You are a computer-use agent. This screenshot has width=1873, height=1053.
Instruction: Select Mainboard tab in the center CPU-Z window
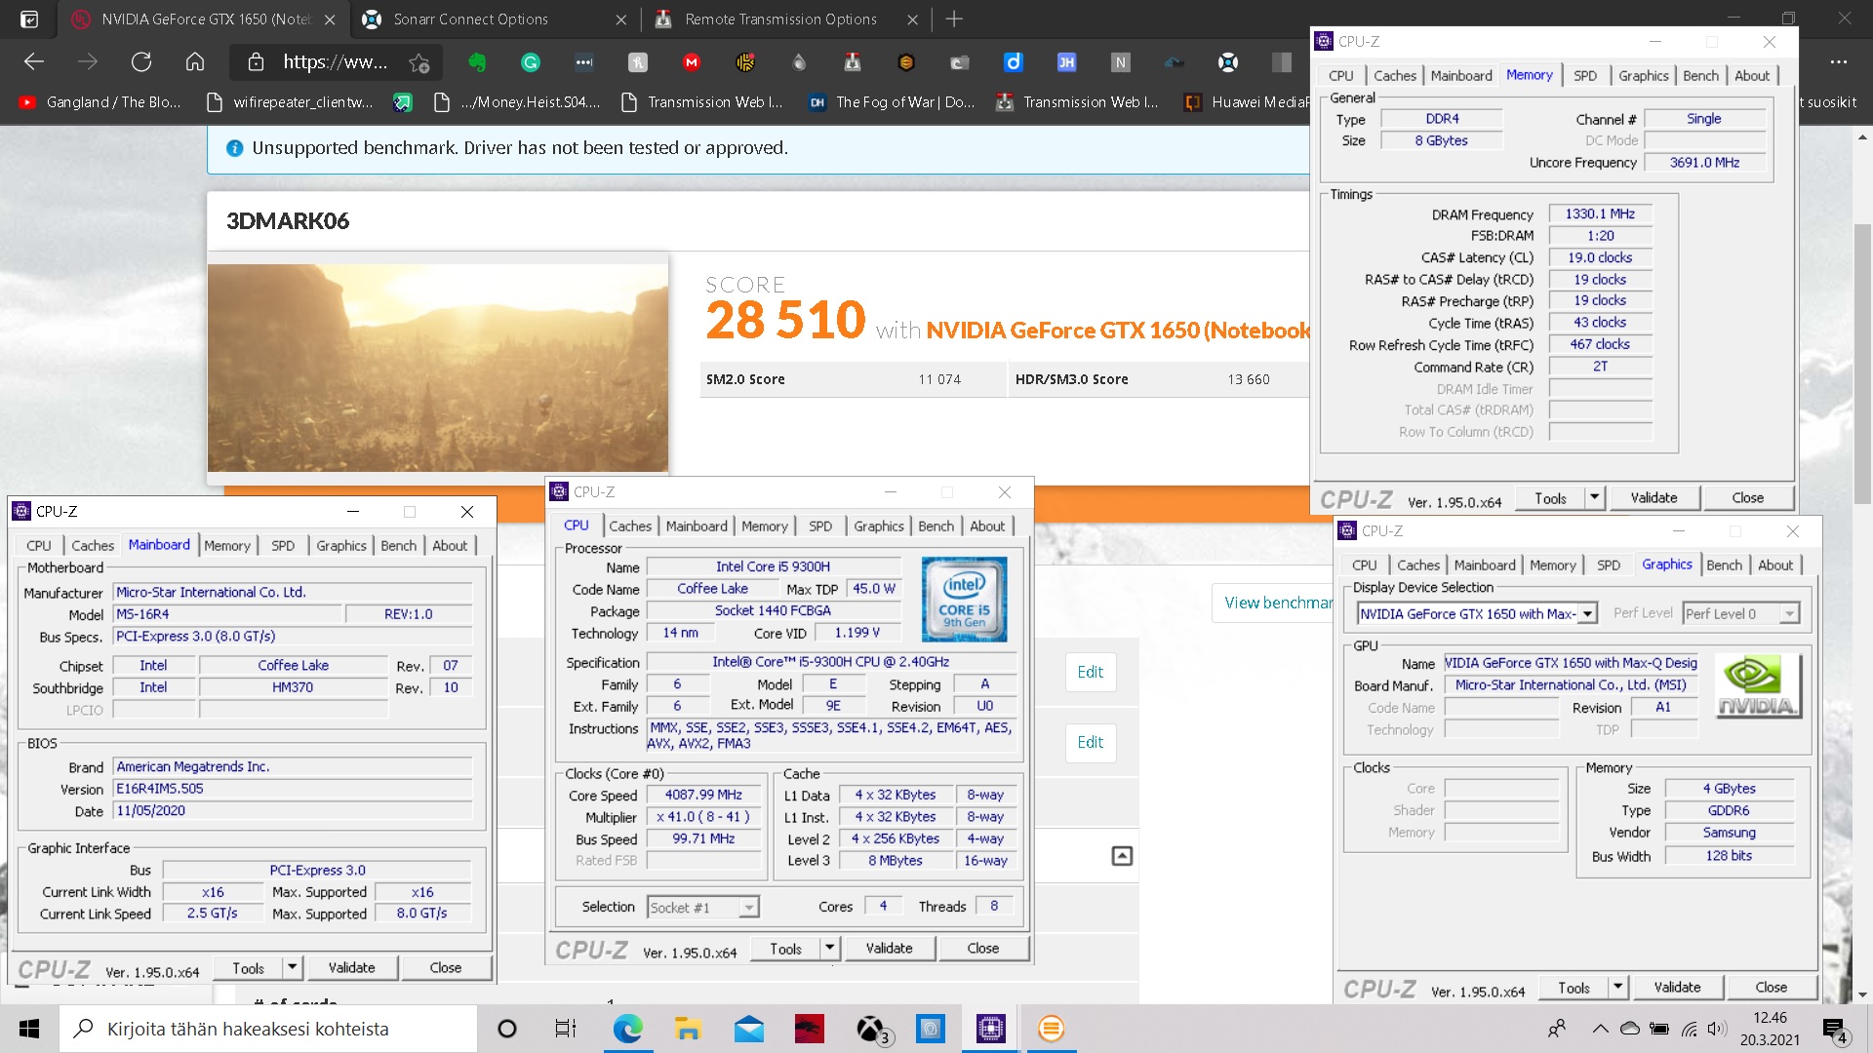point(697,526)
